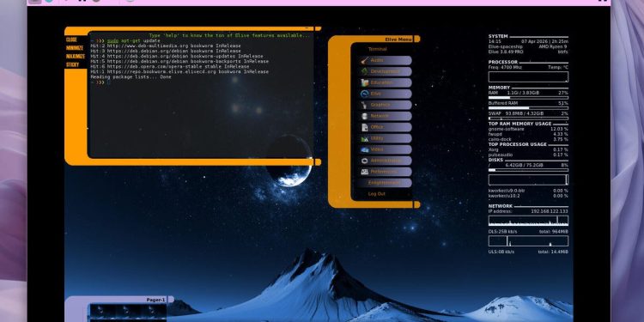
Task: Open the Administration submenu label
Action: tap(386, 161)
